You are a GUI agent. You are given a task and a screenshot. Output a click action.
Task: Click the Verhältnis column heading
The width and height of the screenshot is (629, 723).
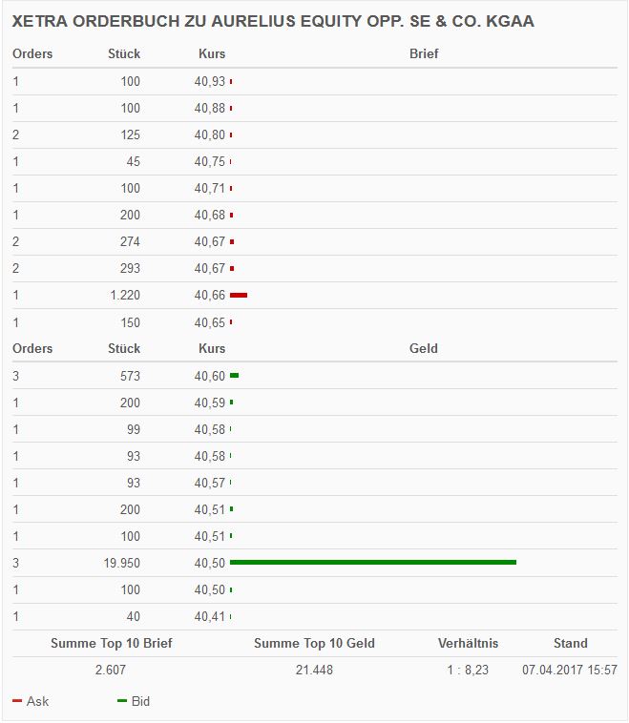coord(468,644)
